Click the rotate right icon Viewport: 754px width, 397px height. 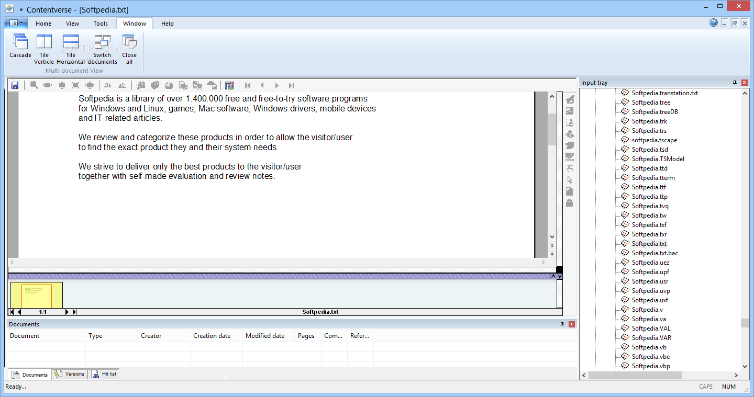(122, 85)
